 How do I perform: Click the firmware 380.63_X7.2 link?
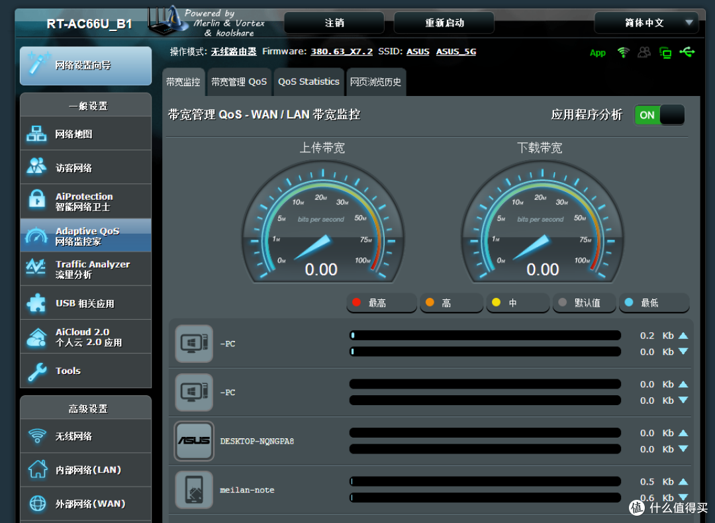342,52
